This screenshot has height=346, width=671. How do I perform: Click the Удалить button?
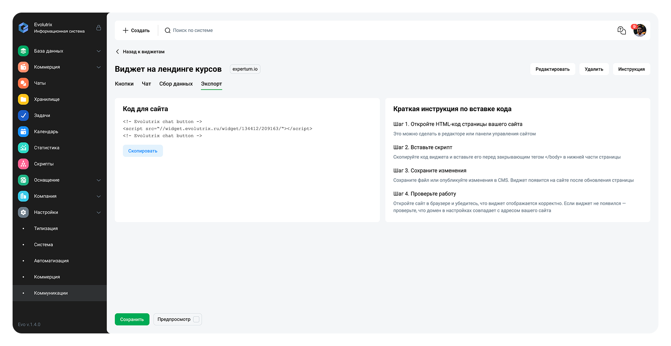point(594,69)
